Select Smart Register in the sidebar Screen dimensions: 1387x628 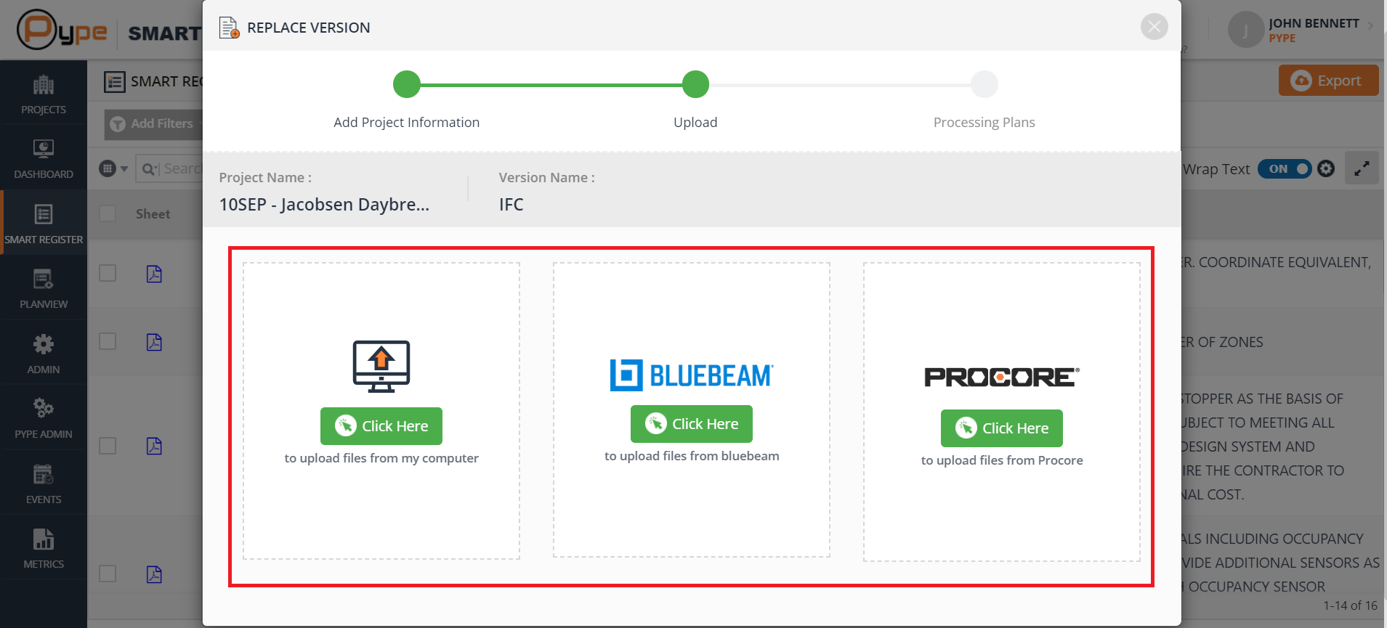[x=44, y=223]
